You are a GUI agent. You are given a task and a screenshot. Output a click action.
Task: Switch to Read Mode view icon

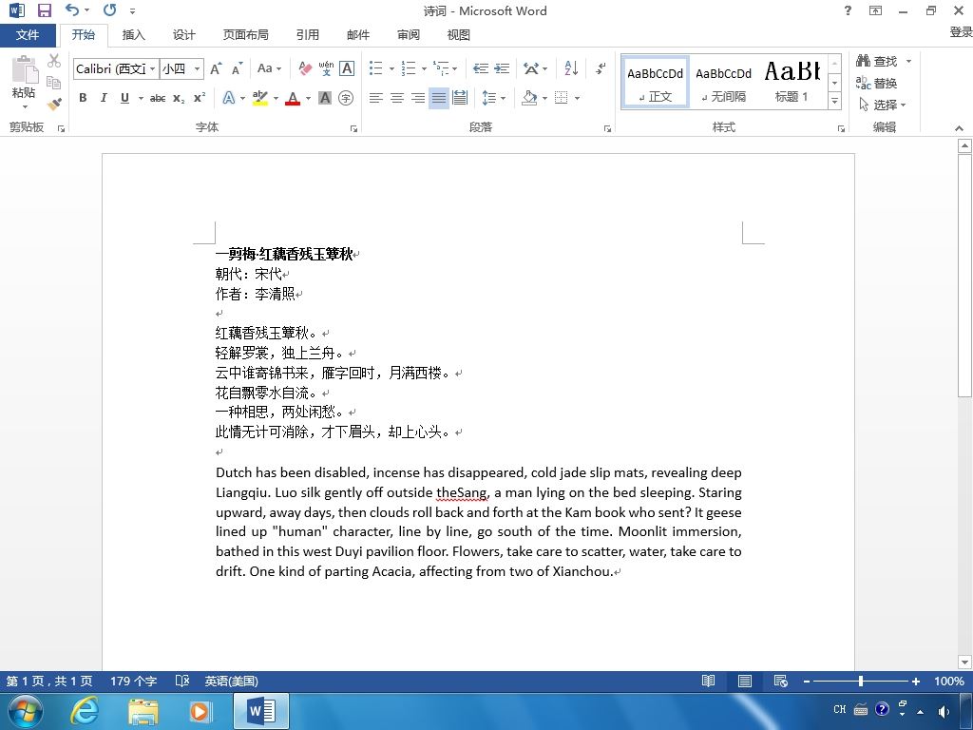(708, 681)
